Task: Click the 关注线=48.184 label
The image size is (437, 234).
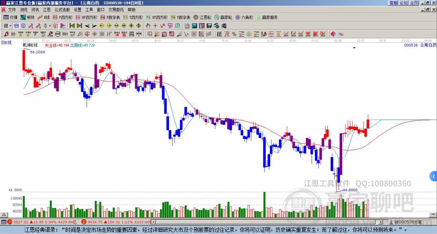Action: [x=57, y=45]
